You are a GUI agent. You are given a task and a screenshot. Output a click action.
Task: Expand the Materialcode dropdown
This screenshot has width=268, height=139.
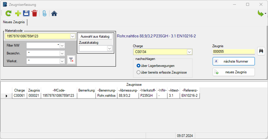(x=73, y=36)
